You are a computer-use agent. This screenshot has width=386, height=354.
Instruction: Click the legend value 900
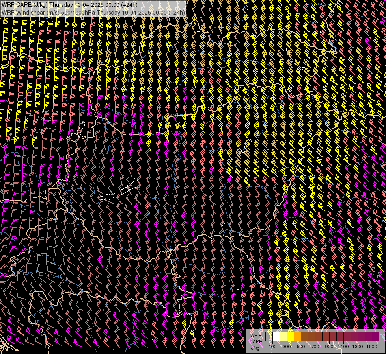tap(329, 347)
